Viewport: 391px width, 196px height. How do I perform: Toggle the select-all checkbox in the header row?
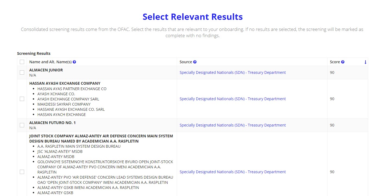pos(22,62)
